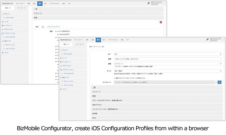Viewport: 226px width, 135px height.
Task: Click the 禁止アプリ icon in the back window sidebar
Action: click(x=2, y=41)
